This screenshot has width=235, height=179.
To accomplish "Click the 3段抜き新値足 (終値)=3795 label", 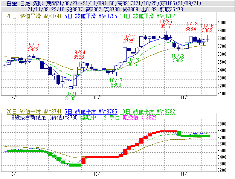I will [45, 117].
